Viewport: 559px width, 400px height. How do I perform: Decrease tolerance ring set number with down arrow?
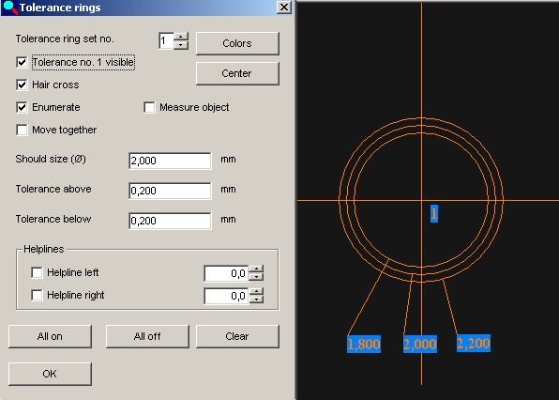(x=181, y=45)
